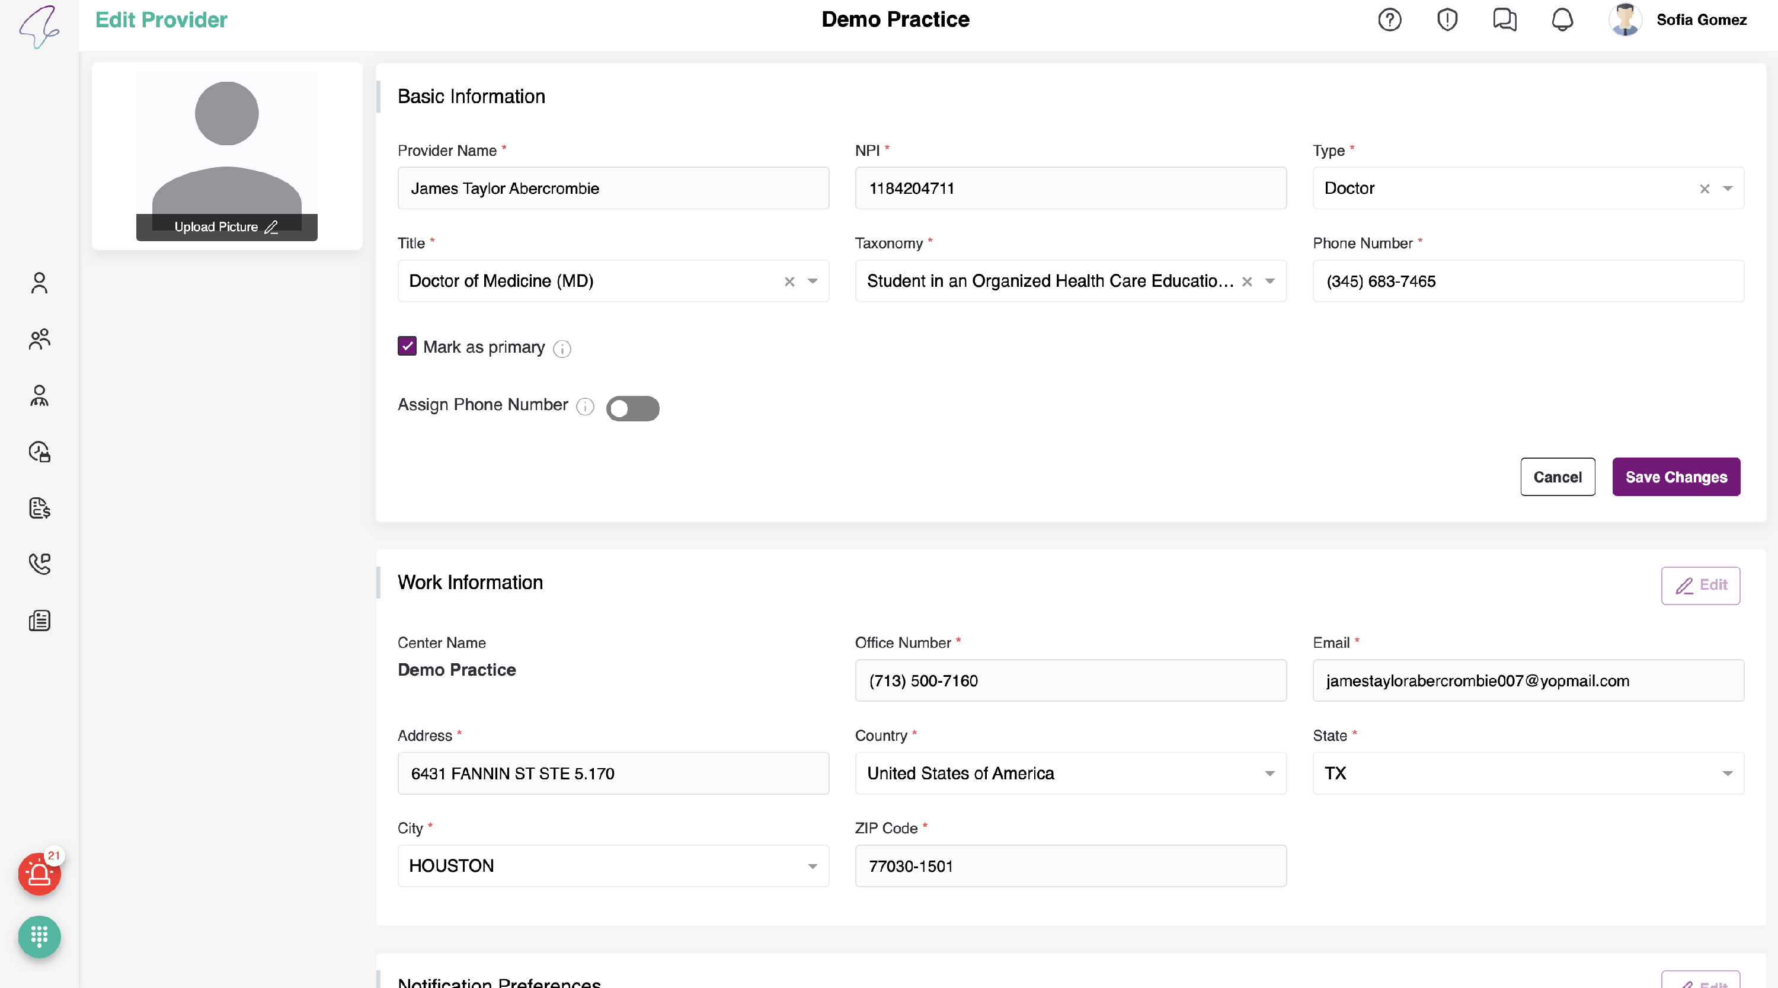
Task: Open the notifications bell icon
Action: click(x=1562, y=20)
